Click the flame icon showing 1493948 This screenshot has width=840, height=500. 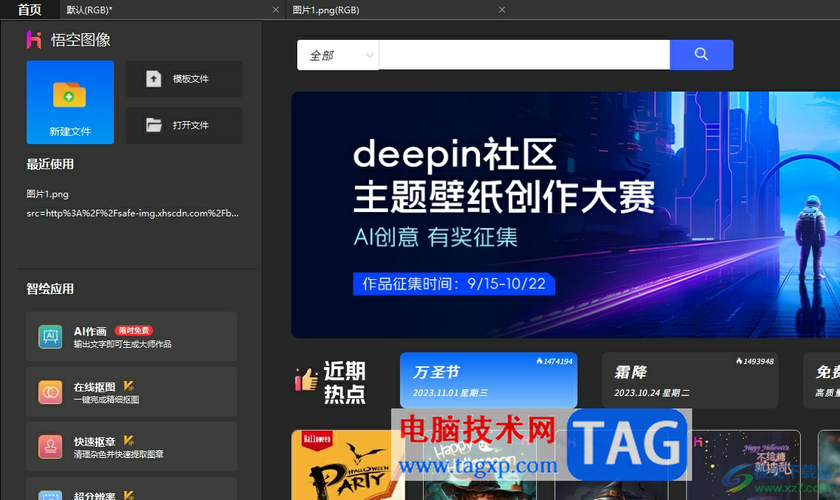[739, 361]
